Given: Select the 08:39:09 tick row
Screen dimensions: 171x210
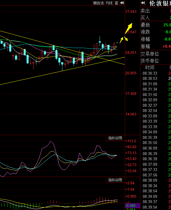Looking at the screenshot, I should [156, 196].
